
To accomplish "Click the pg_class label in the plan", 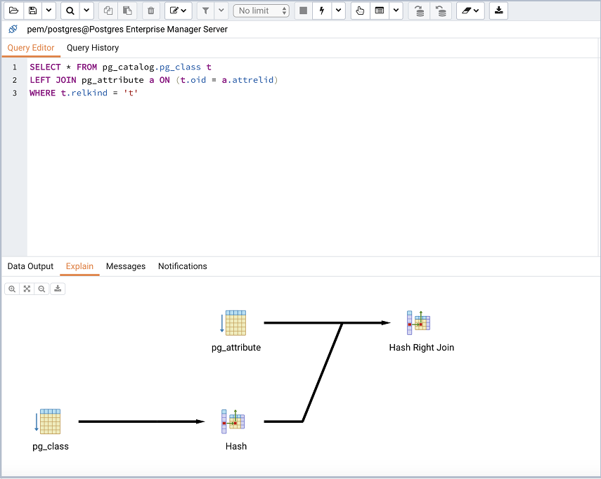I will (51, 447).
